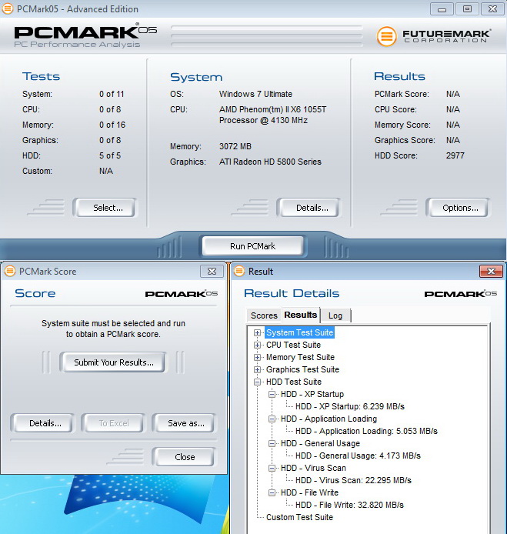Collapse the HDD - Application Loading node
The width and height of the screenshot is (507, 534).
point(272,419)
